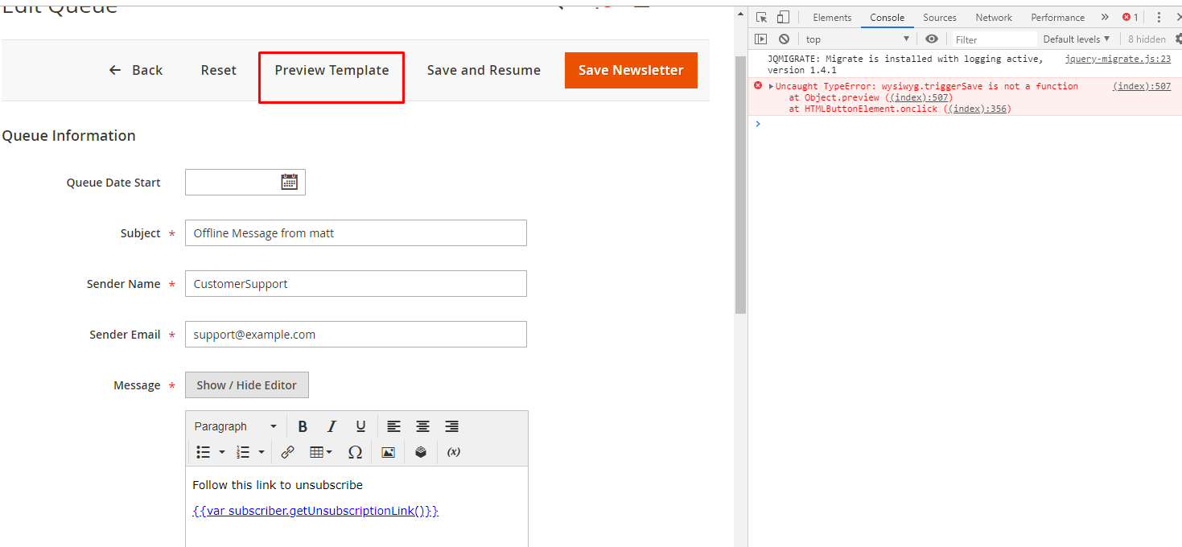
Task: Open the DevTools settings gear icon
Action: [1178, 38]
